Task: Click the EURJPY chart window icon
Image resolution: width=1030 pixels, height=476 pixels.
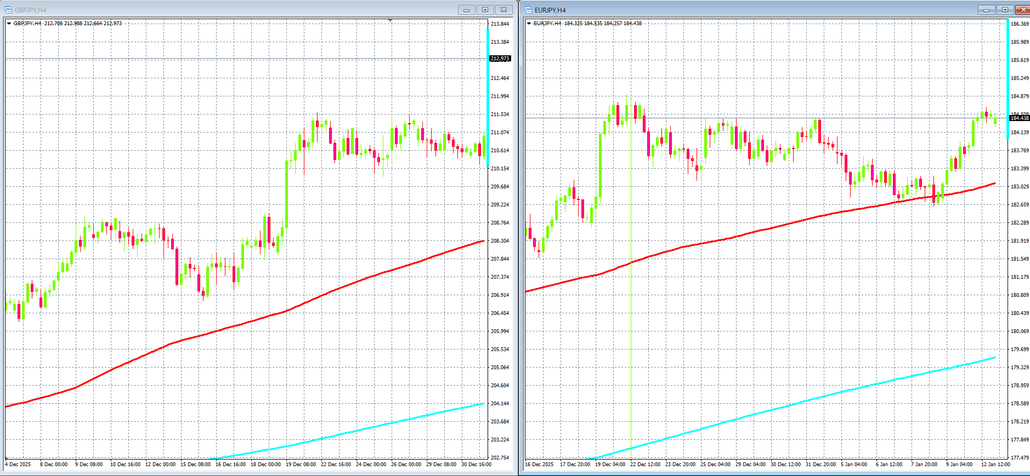Action: (x=528, y=10)
